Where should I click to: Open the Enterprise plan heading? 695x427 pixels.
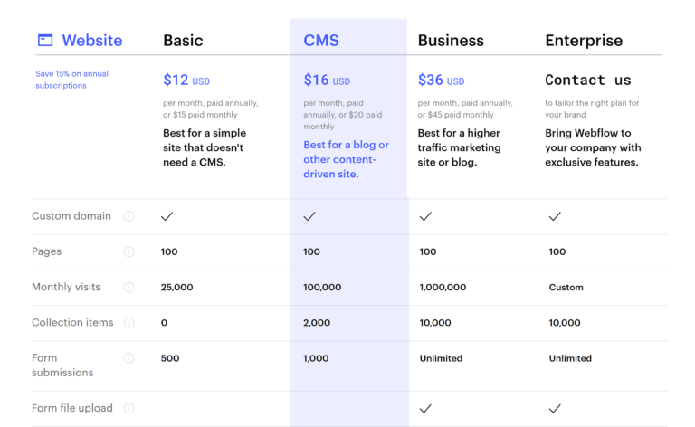pos(584,41)
